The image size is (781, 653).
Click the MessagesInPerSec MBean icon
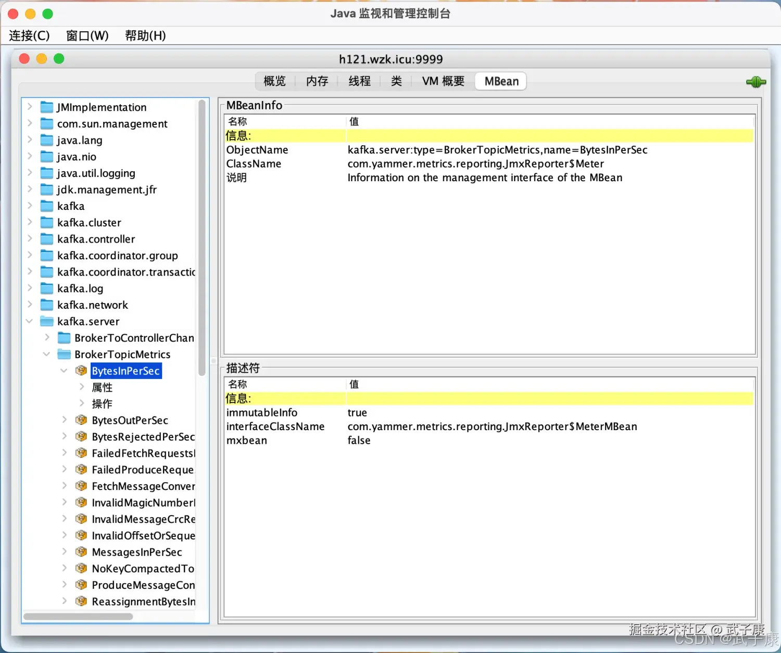(x=81, y=552)
